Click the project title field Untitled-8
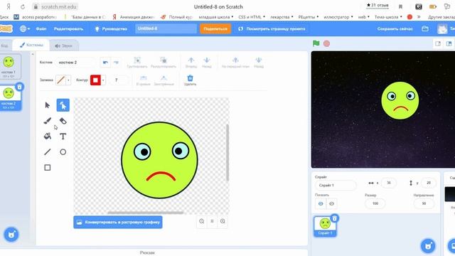Viewport: 455px width, 256px height. coord(166,28)
